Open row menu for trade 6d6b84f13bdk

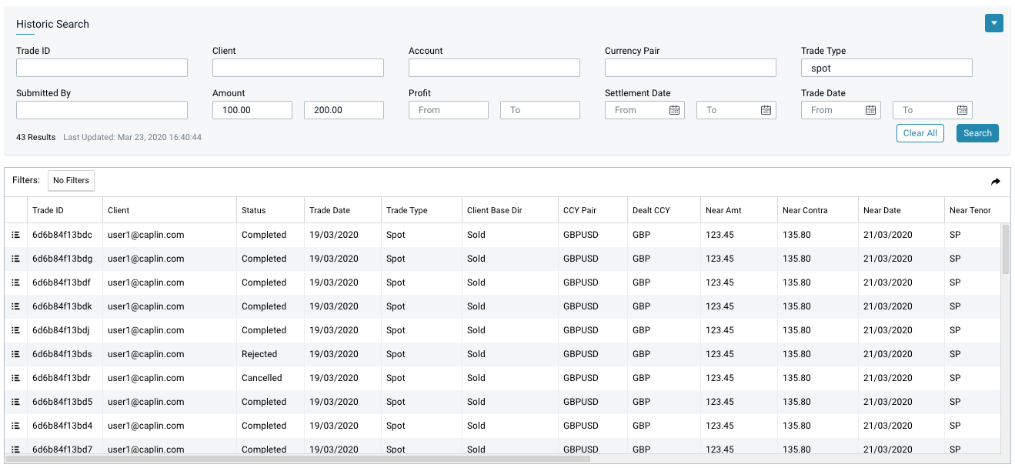tap(15, 306)
